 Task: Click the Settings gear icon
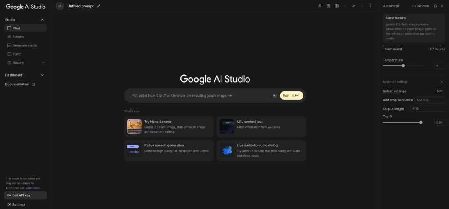[x=9, y=205]
